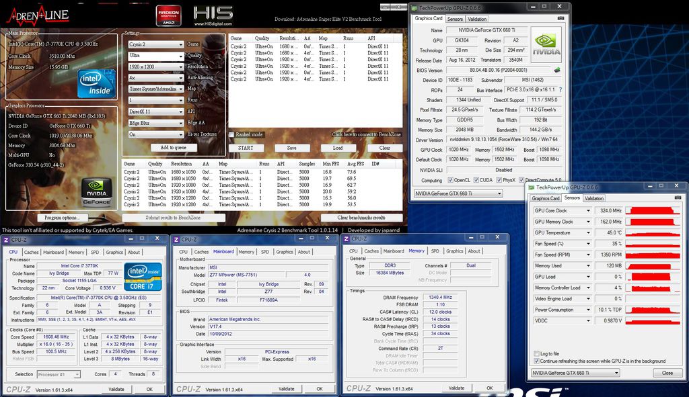
Task: Click the BIOS save chip icon in GPU-Z
Action: (556, 70)
